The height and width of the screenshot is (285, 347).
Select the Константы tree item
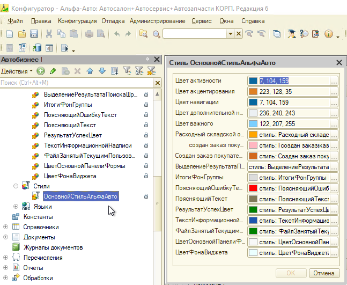coord(38,217)
